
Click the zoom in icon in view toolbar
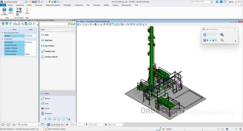[104, 25]
